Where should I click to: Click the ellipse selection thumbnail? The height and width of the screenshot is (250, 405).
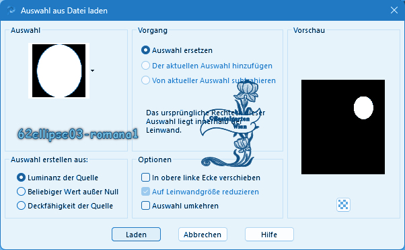(59, 71)
